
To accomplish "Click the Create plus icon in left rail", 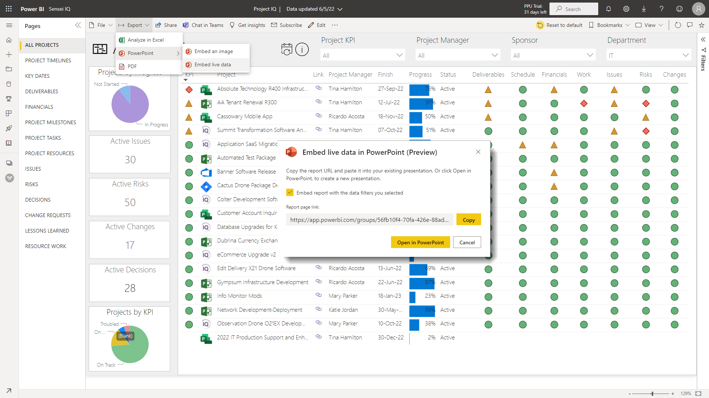I will pyautogui.click(x=9, y=55).
